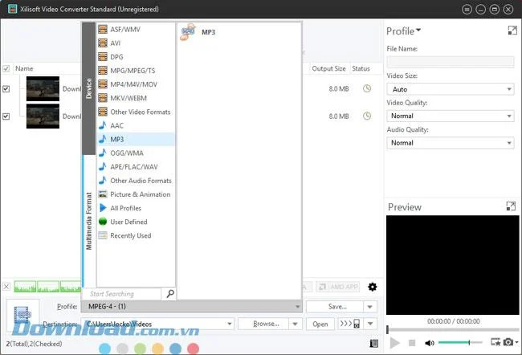The height and width of the screenshot is (355, 522).
Task: Click the File Name field
Action: 450,62
